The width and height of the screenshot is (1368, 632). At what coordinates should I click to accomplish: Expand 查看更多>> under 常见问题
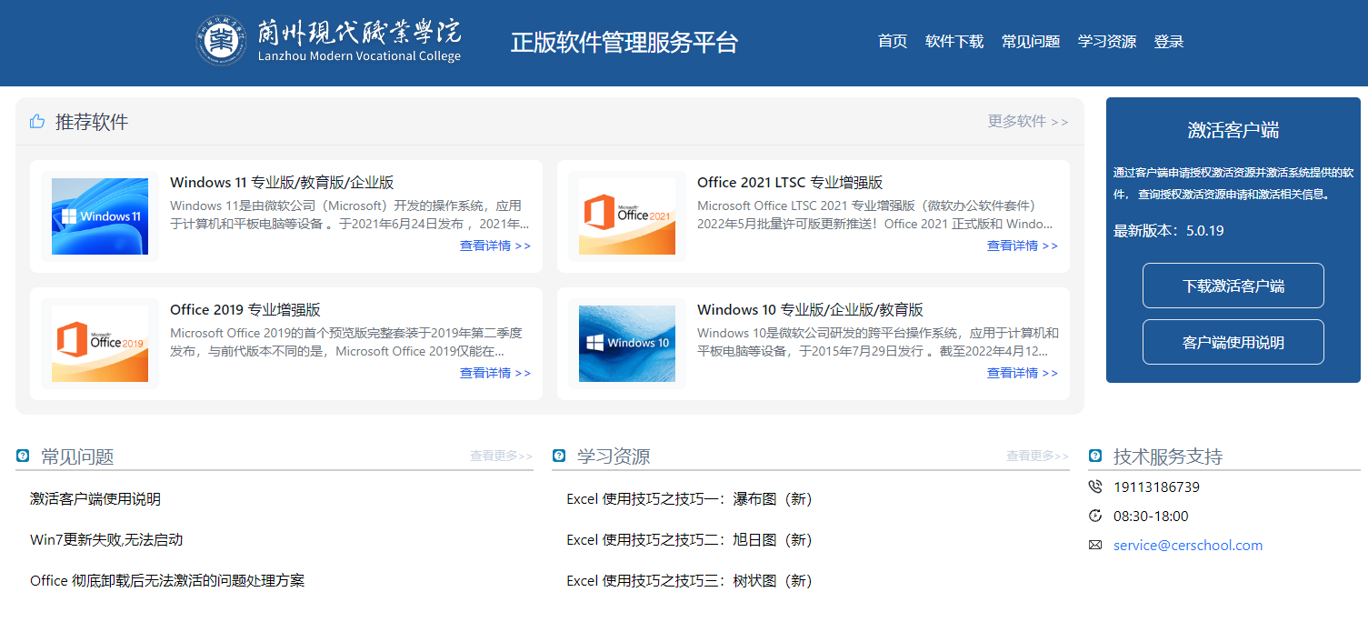point(501,456)
